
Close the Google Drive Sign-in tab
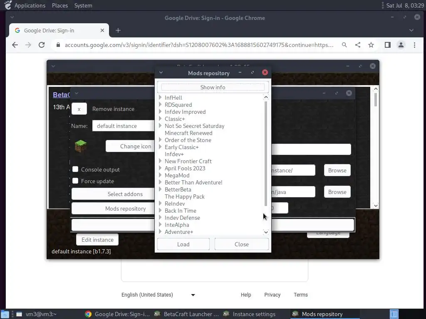(102, 30)
